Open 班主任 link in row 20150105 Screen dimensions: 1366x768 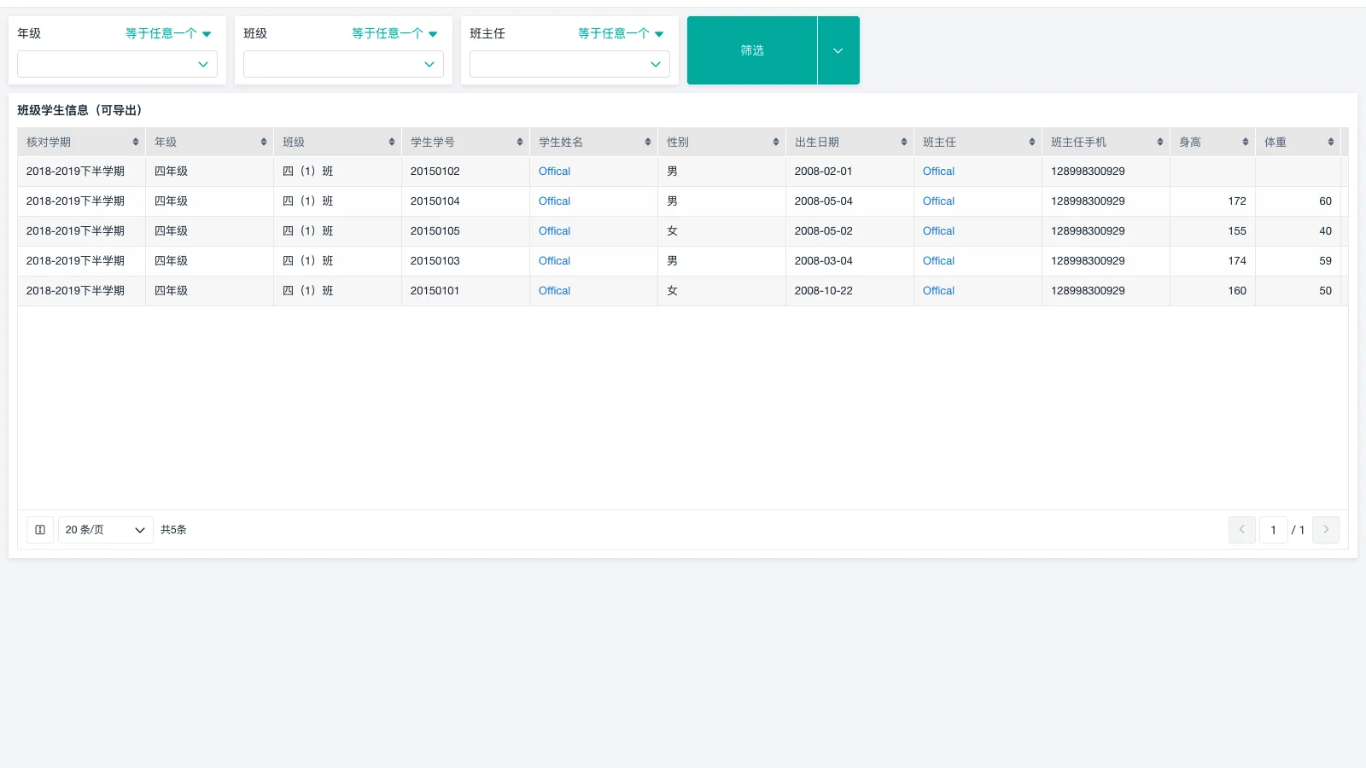(x=938, y=231)
